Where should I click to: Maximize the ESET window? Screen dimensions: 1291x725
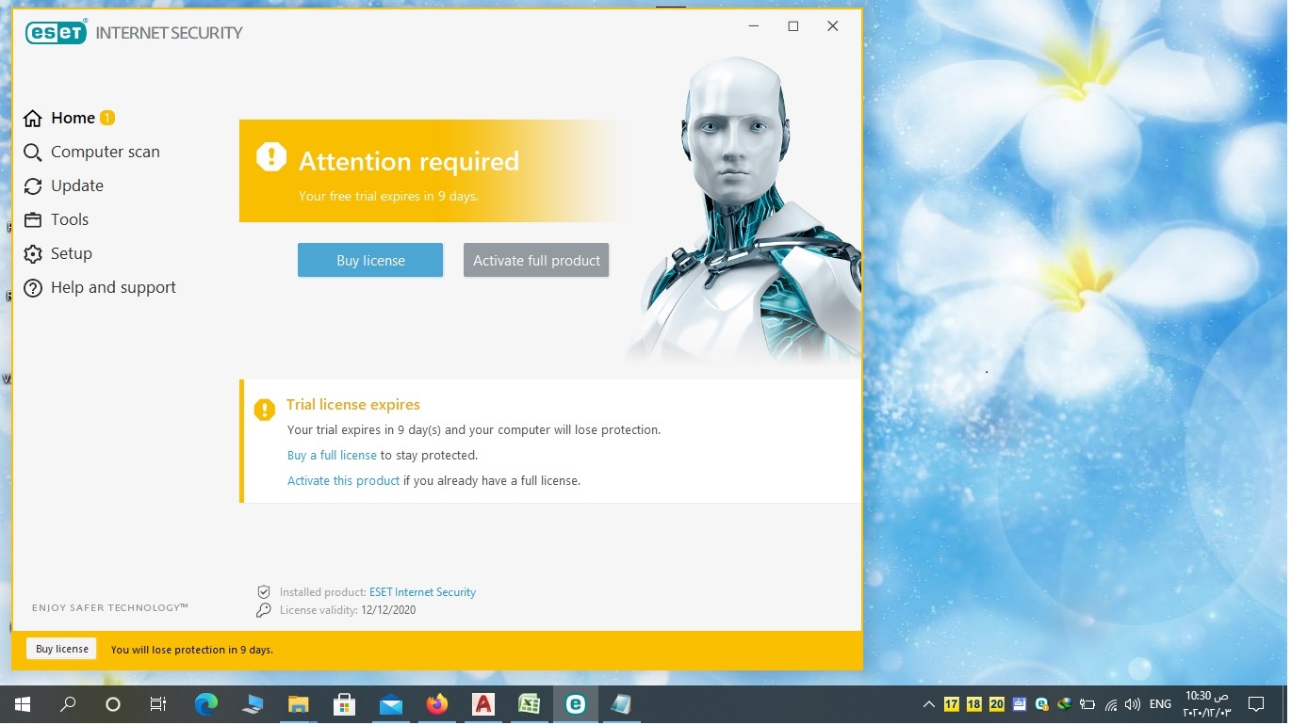pyautogui.click(x=793, y=26)
